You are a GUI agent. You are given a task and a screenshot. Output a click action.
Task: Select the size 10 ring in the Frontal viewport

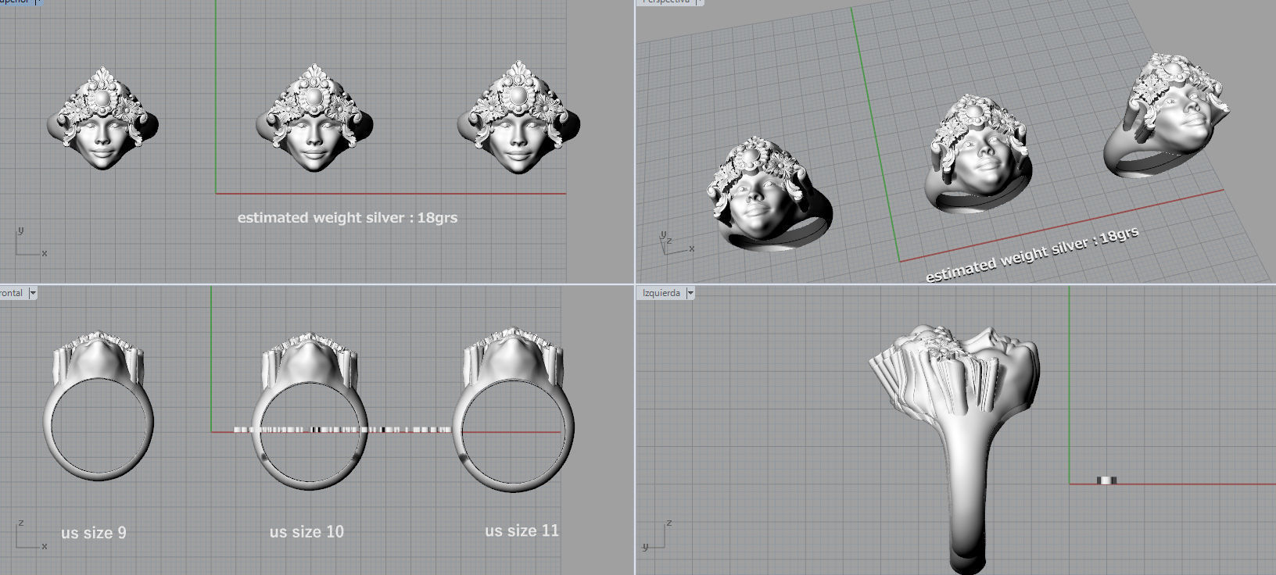310,410
